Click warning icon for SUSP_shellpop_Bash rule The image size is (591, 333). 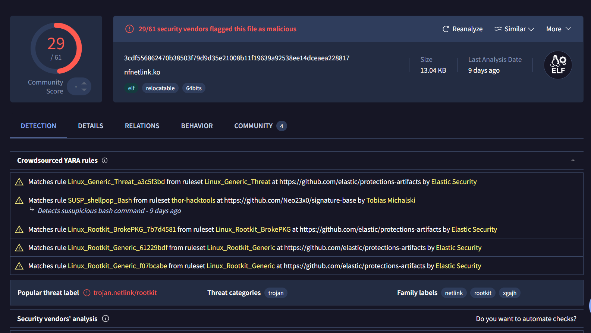click(19, 200)
